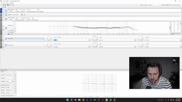Open the Device selection dropdown in toolbar

[x=152, y=5]
